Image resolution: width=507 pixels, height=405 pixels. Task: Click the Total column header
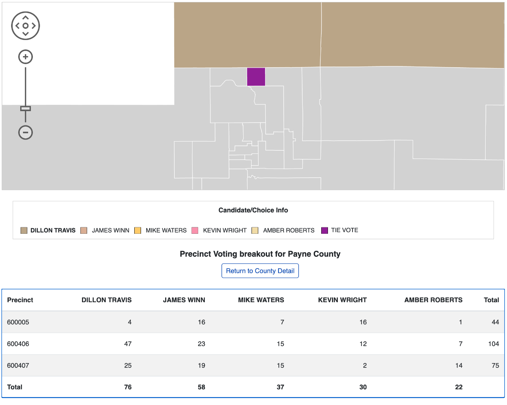tap(491, 300)
